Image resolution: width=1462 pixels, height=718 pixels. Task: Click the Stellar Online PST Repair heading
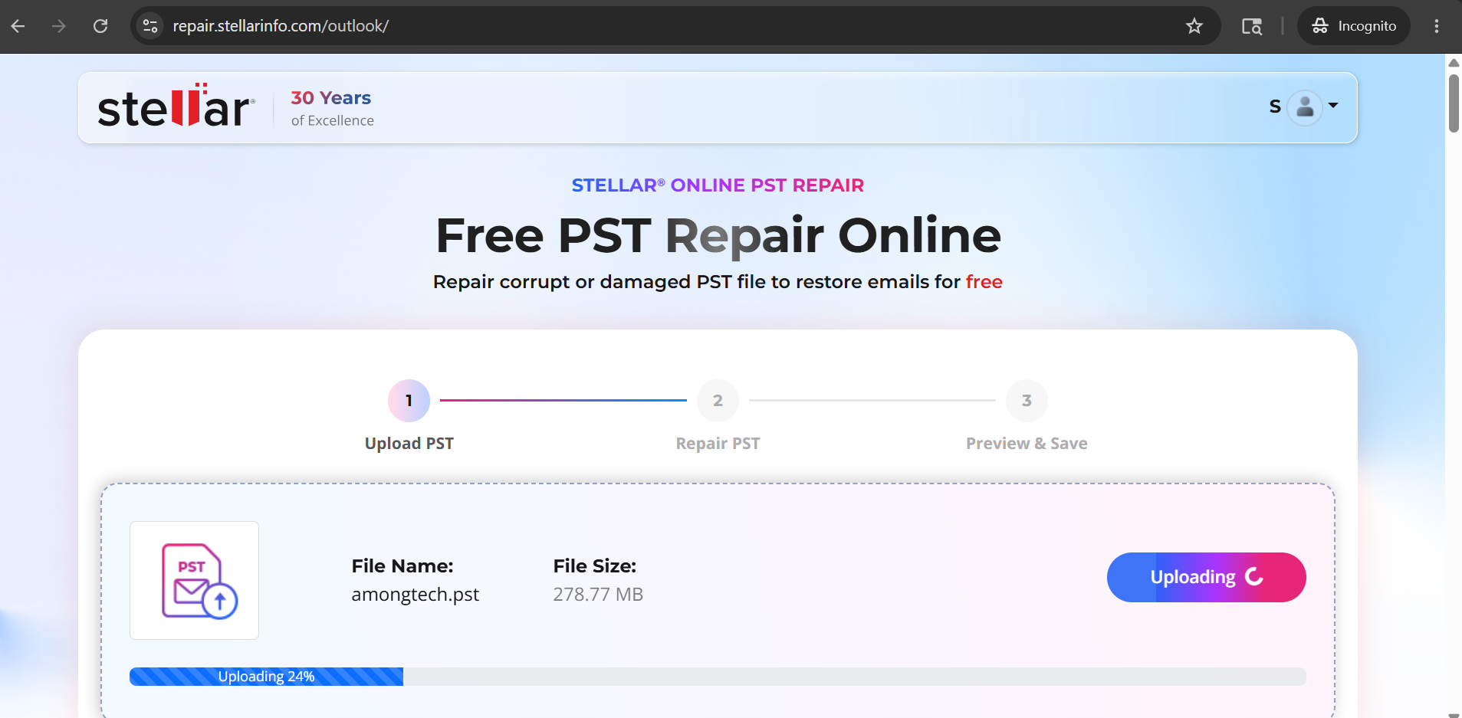(718, 185)
